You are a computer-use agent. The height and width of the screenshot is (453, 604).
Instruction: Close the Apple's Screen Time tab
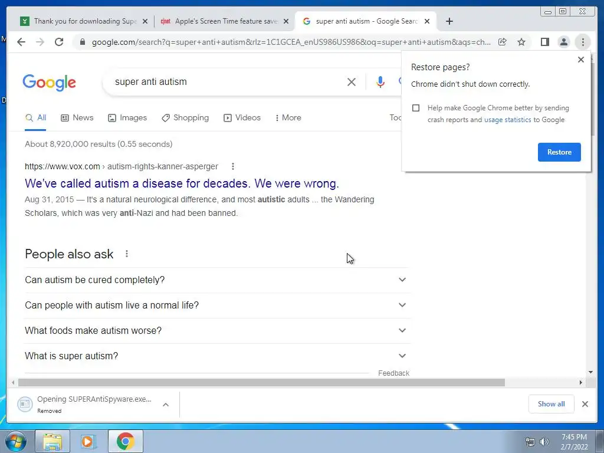click(286, 21)
